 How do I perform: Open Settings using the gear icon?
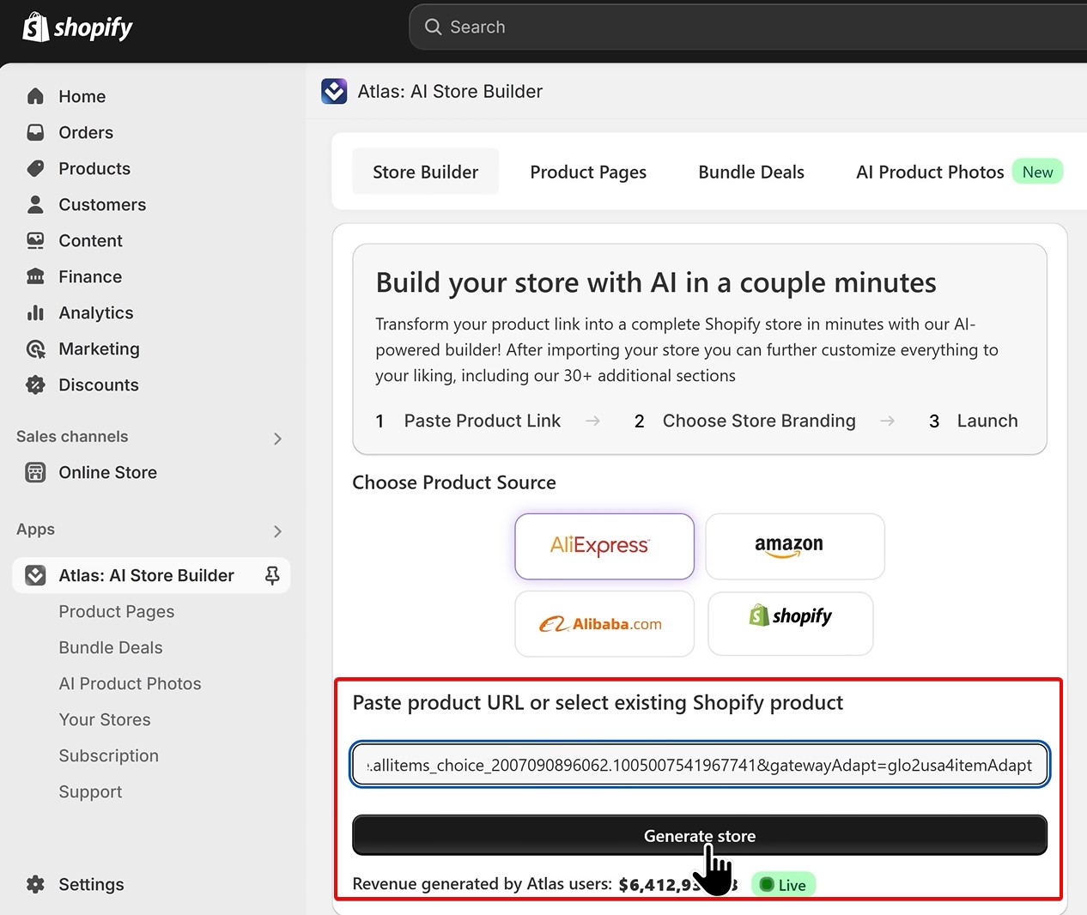(x=35, y=884)
